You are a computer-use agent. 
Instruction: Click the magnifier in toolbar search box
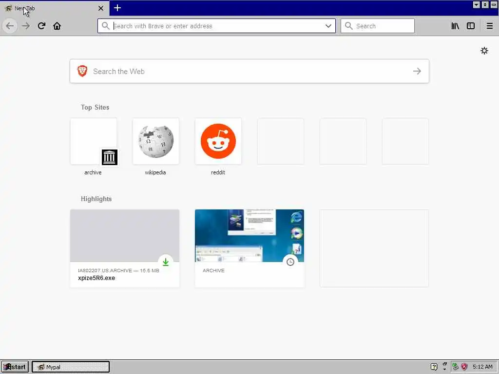(348, 26)
